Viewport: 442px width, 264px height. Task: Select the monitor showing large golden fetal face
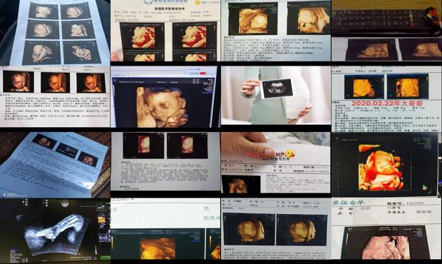165,97
